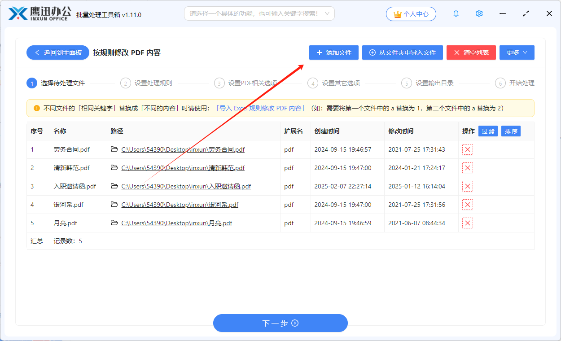Viewport: 561px width, 341px height.
Task: Click folder icon for 劳务合同.pdf path
Action: tap(114, 149)
